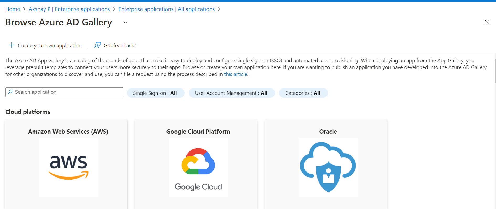Open the Single Sign-on filter dropdown

(x=155, y=93)
